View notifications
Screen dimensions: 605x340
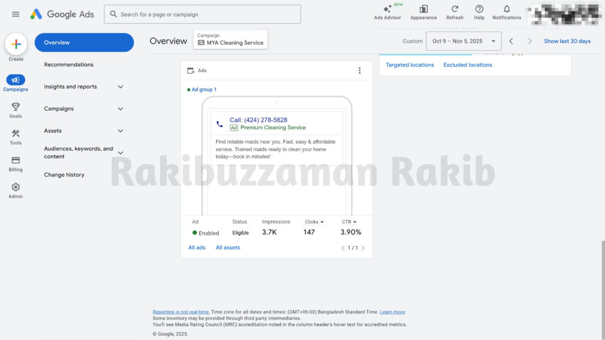[x=506, y=12]
